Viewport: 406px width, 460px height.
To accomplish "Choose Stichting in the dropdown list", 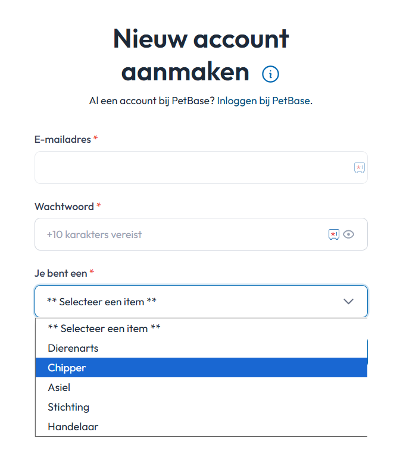I will pyautogui.click(x=68, y=407).
